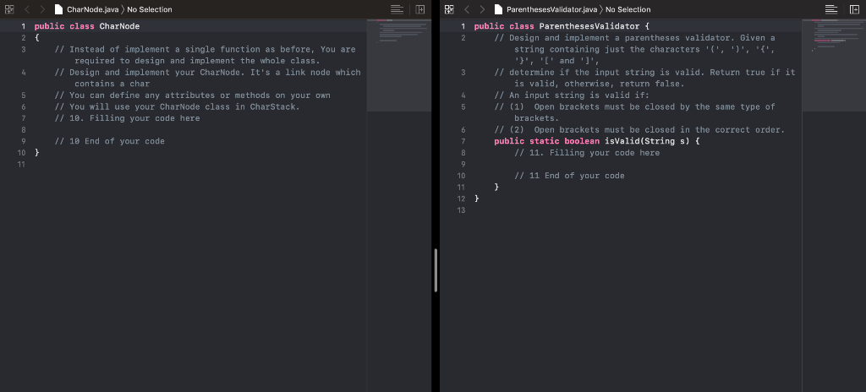
Task: Open editor options for right pane
Action: coord(831,9)
